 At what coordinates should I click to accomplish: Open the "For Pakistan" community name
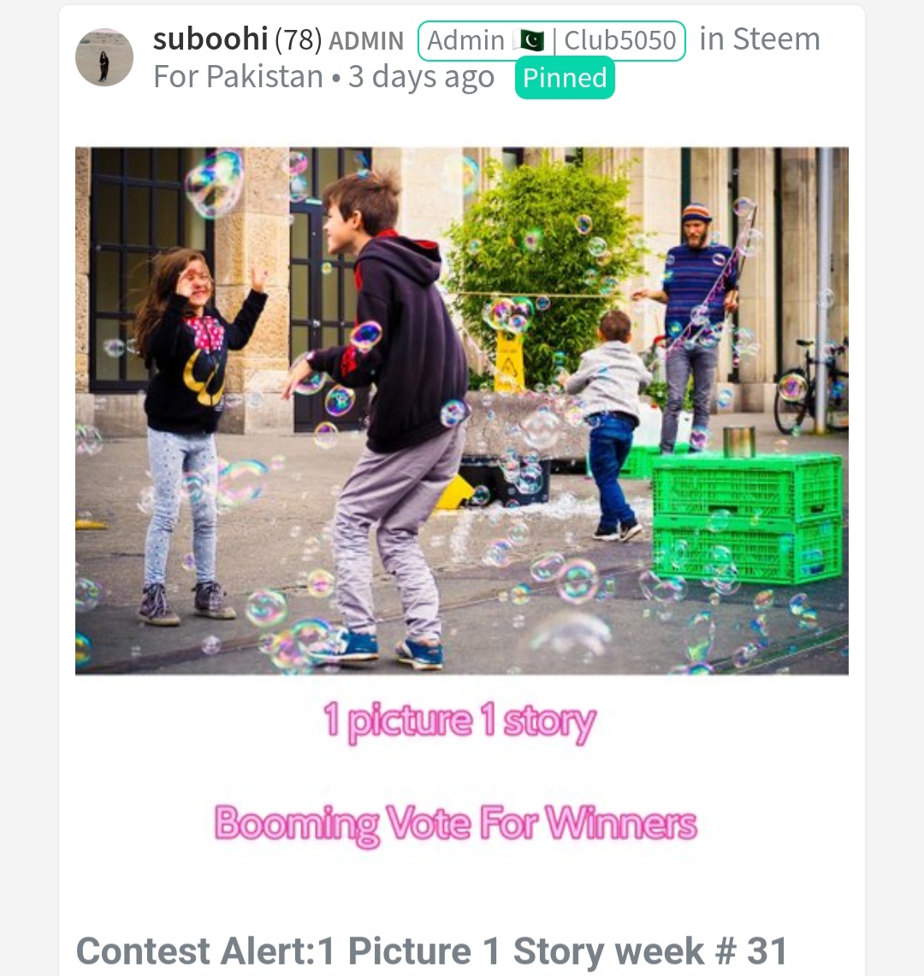238,77
